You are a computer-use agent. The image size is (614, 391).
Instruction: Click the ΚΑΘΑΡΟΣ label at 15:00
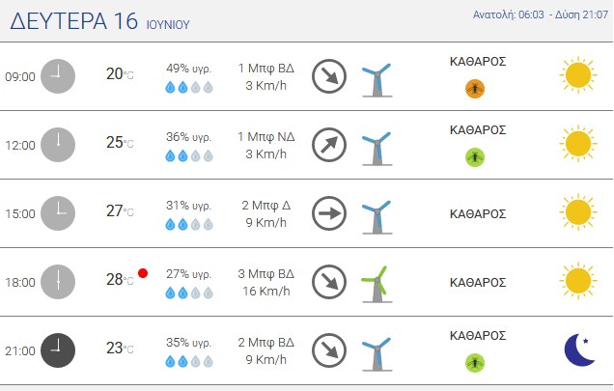[x=478, y=214]
